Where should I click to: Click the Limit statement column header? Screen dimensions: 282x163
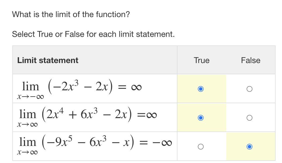coord(48,60)
